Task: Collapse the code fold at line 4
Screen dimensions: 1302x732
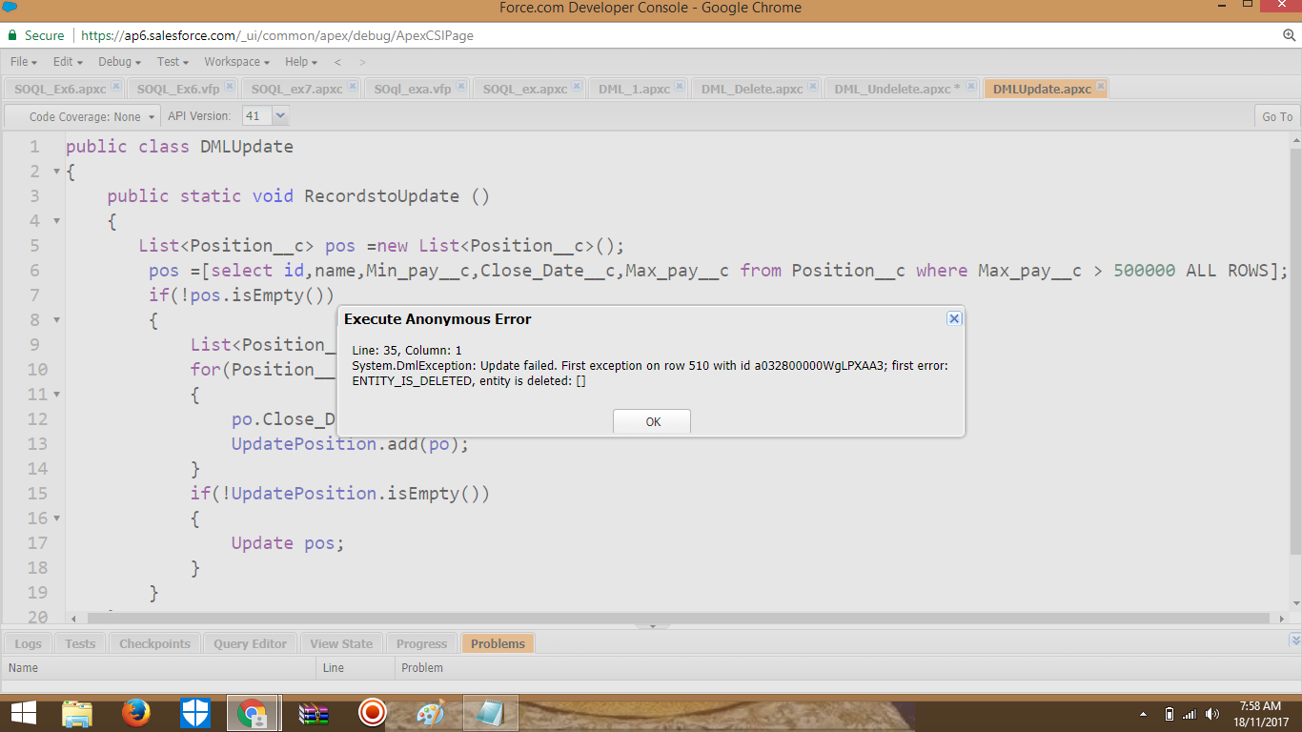Action: 56,221
